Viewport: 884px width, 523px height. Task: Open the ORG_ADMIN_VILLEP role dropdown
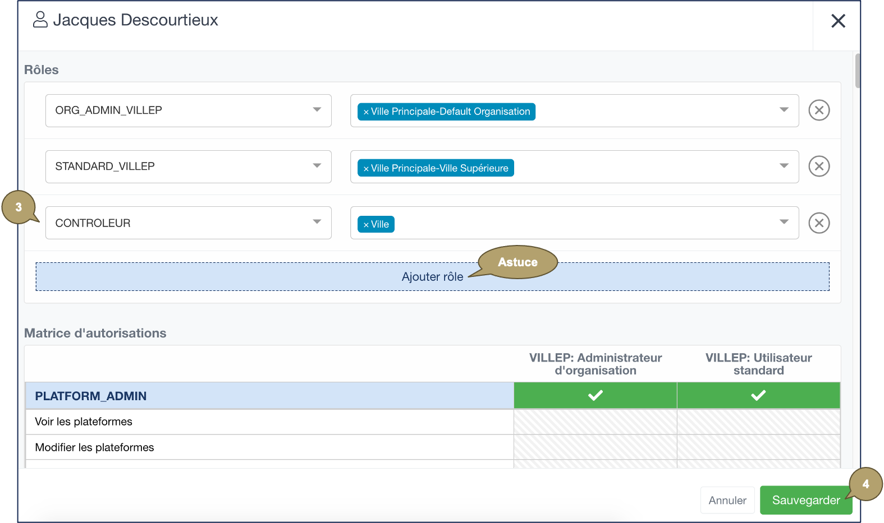188,110
